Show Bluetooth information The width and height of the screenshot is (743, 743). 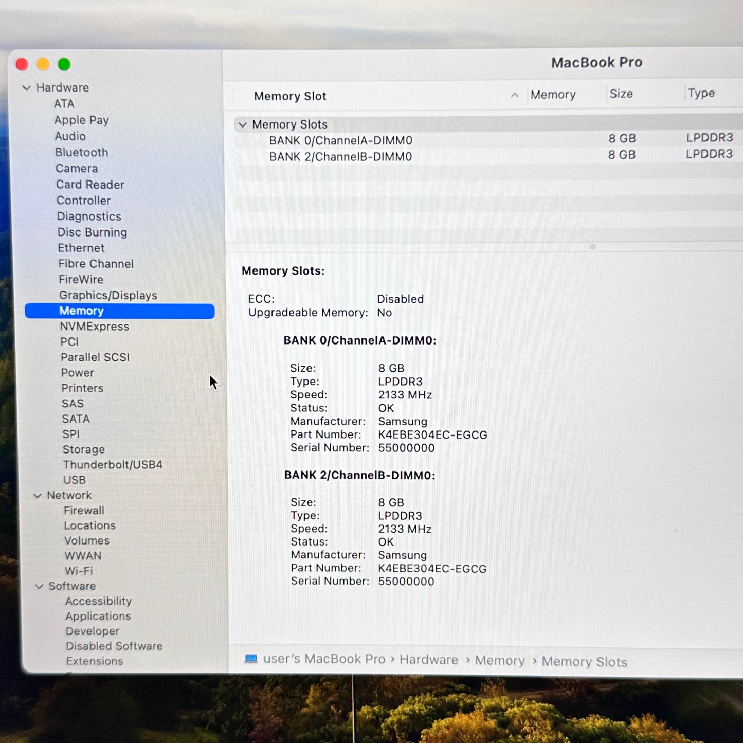82,153
